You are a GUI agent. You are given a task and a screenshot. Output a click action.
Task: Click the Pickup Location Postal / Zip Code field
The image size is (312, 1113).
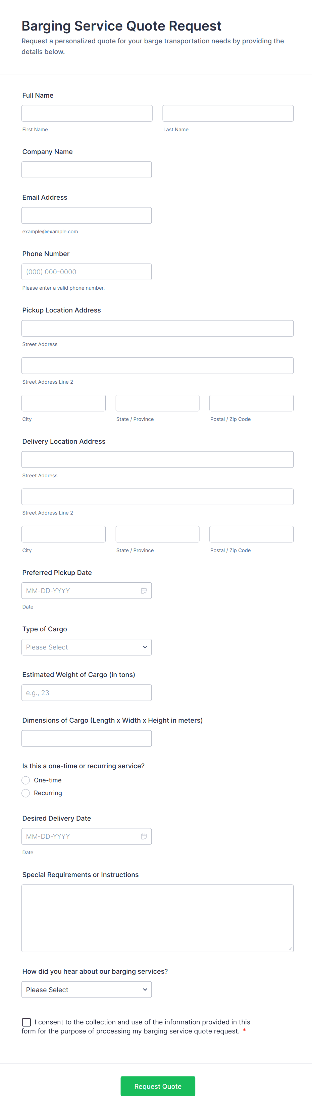pos(251,403)
